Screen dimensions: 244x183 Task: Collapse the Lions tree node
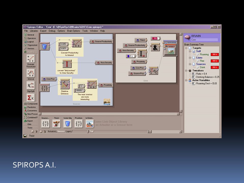pos(190,58)
